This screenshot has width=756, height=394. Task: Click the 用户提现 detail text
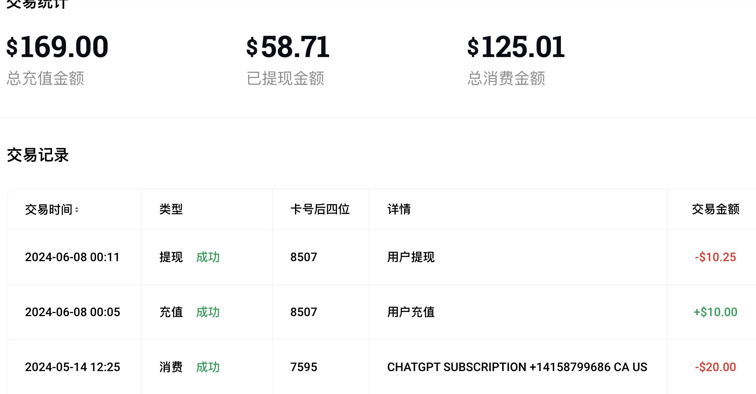pyautogui.click(x=411, y=257)
